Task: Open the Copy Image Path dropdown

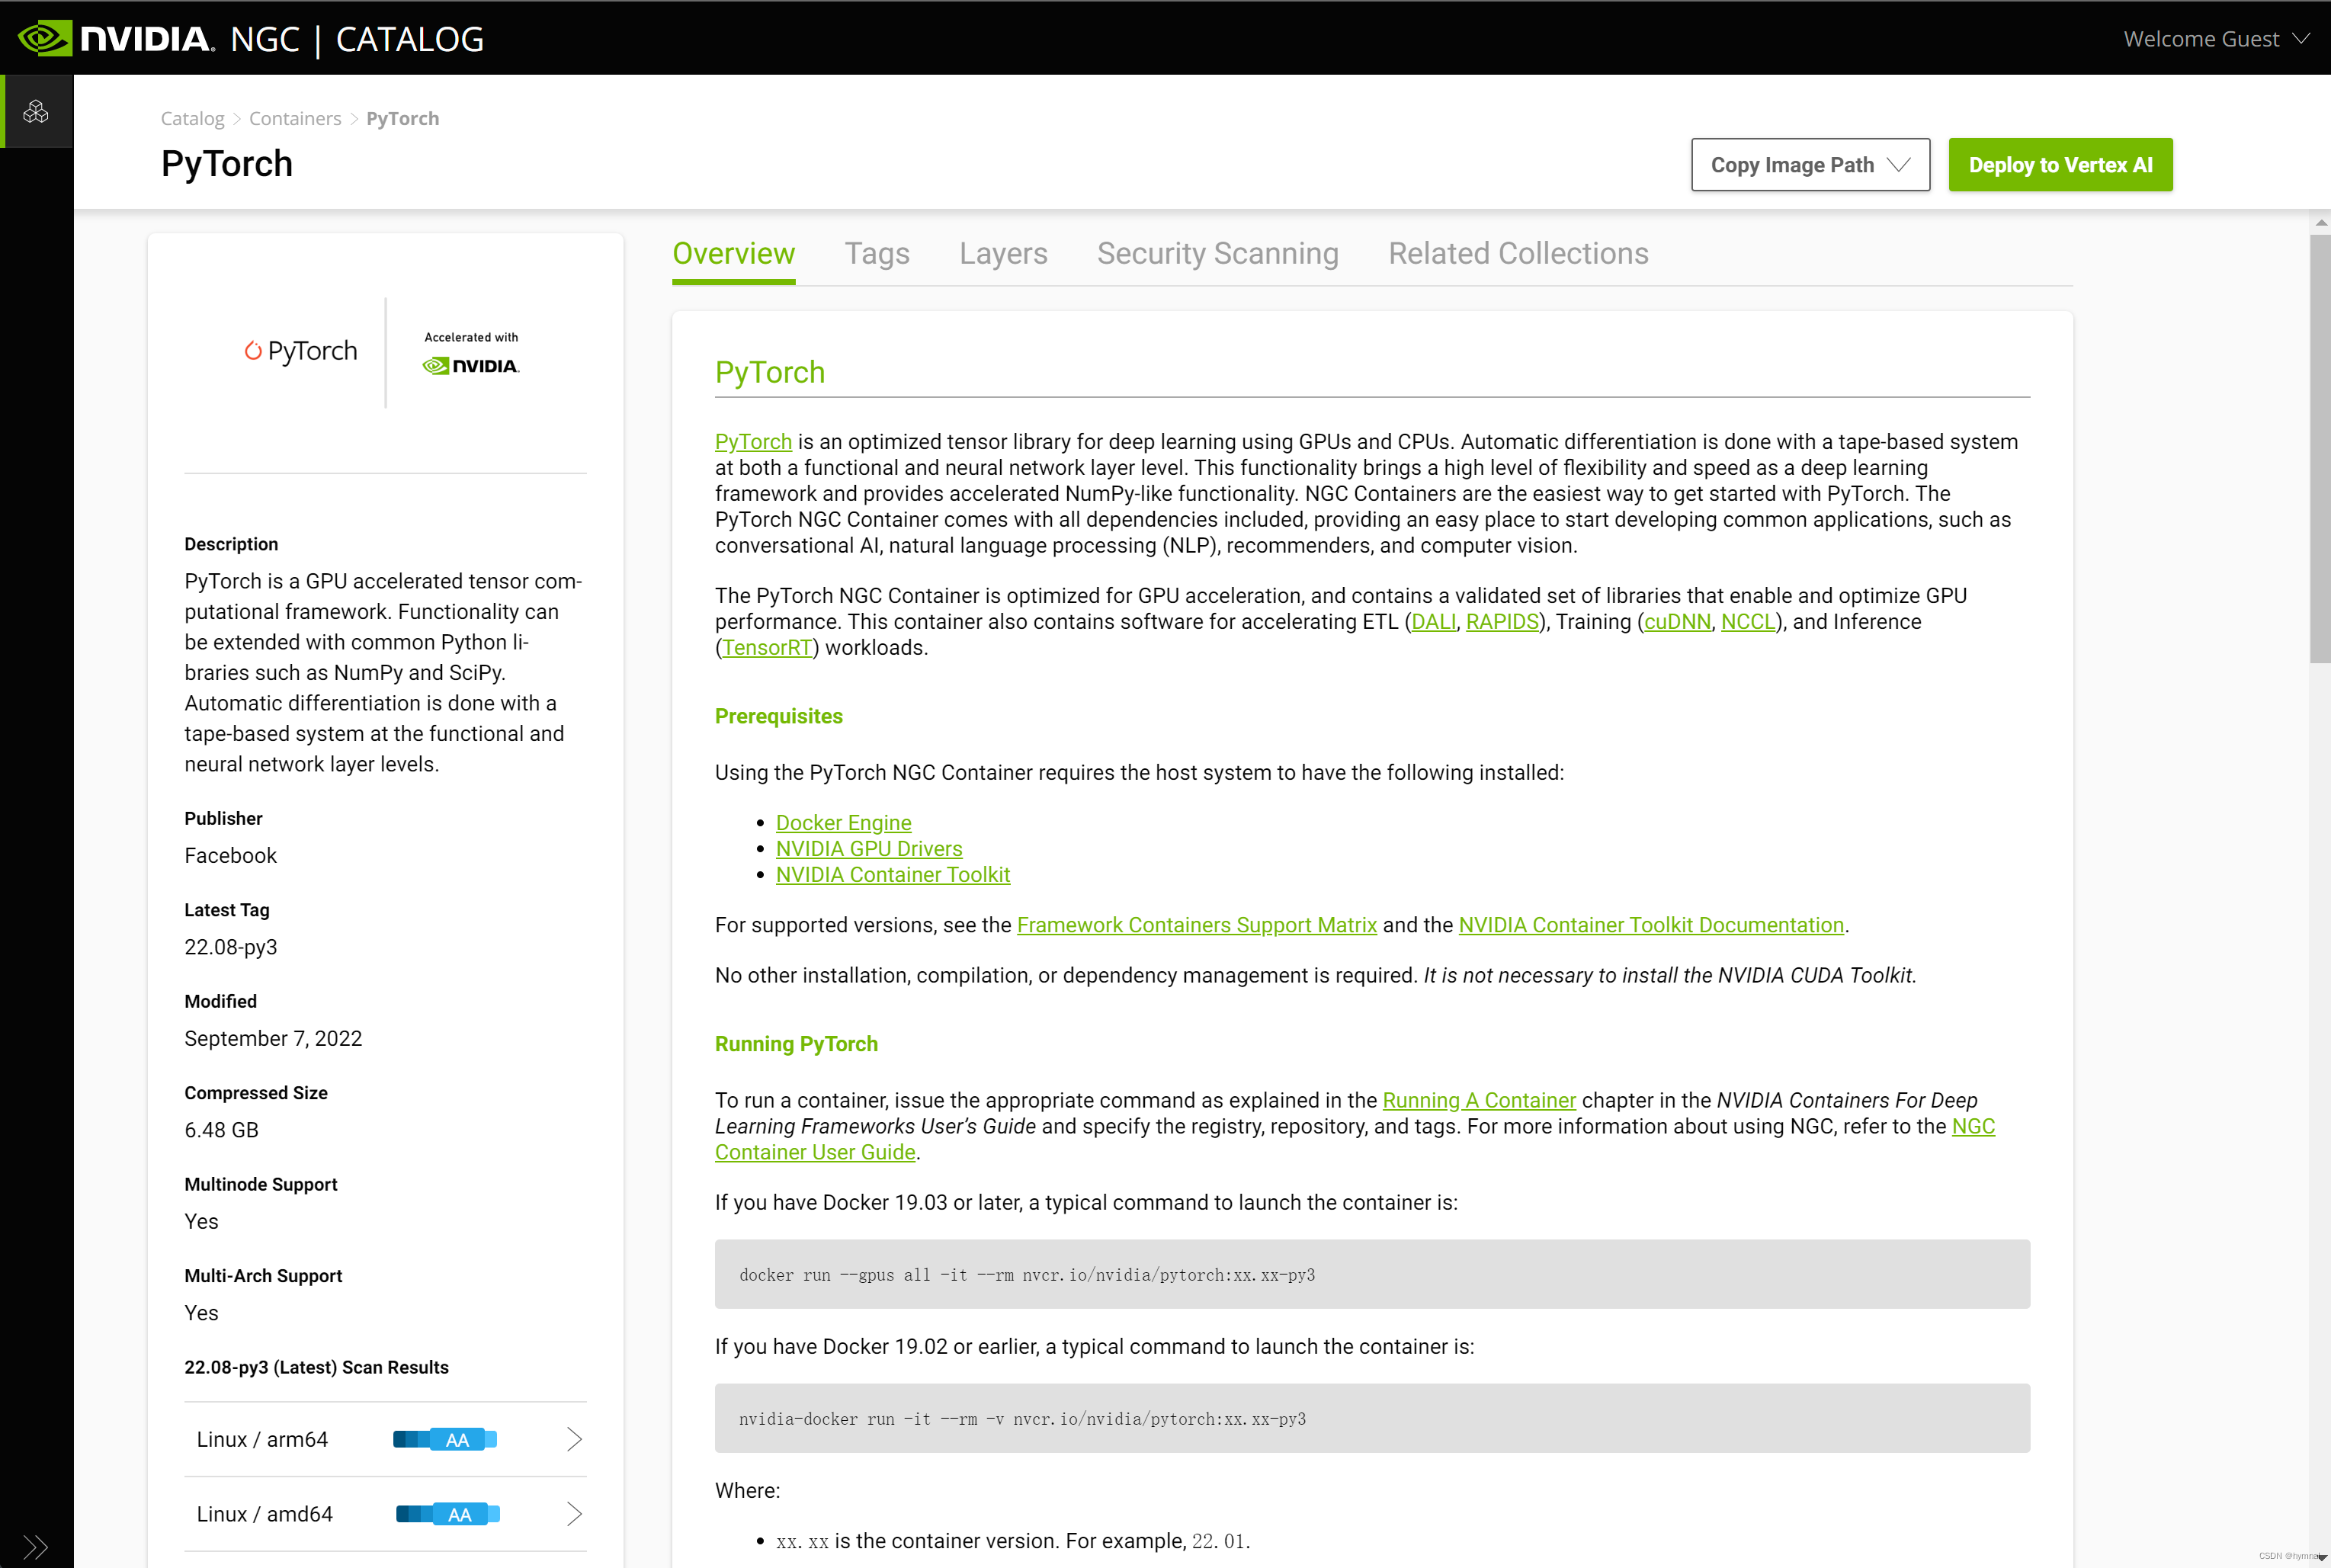Action: [x=1810, y=164]
